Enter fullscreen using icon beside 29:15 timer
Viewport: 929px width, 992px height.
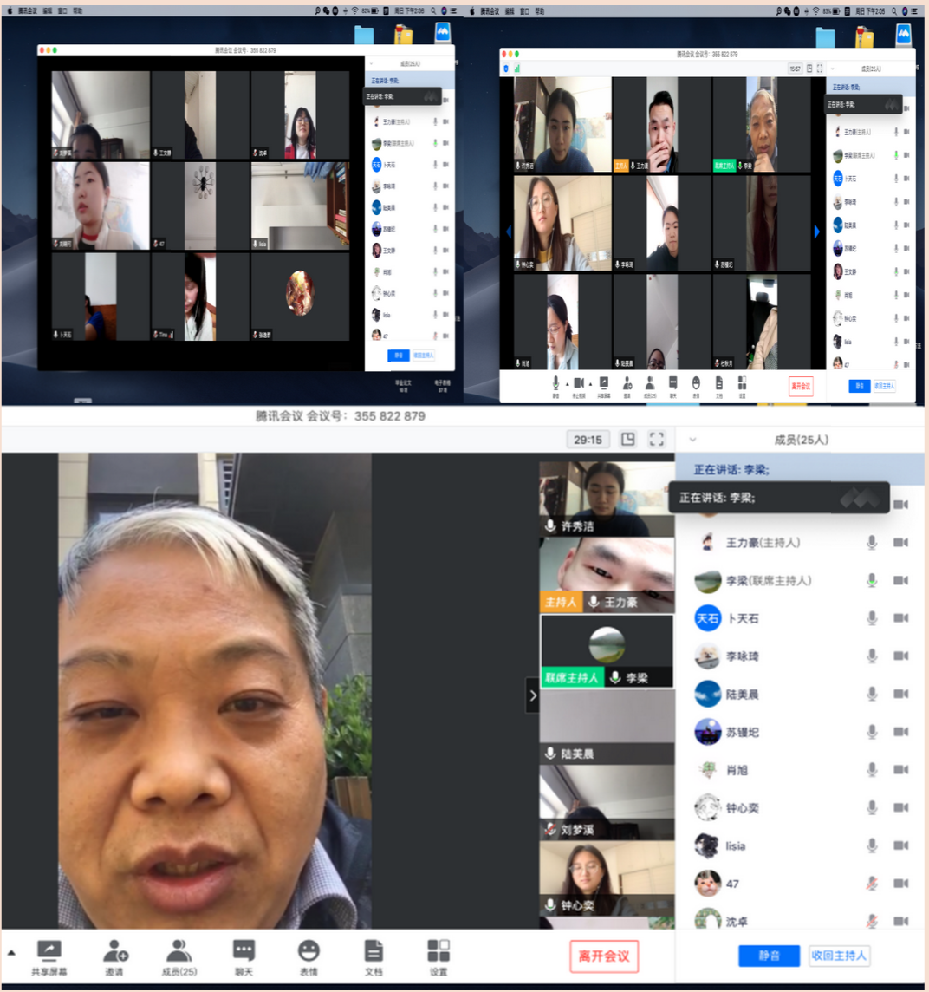click(x=657, y=440)
